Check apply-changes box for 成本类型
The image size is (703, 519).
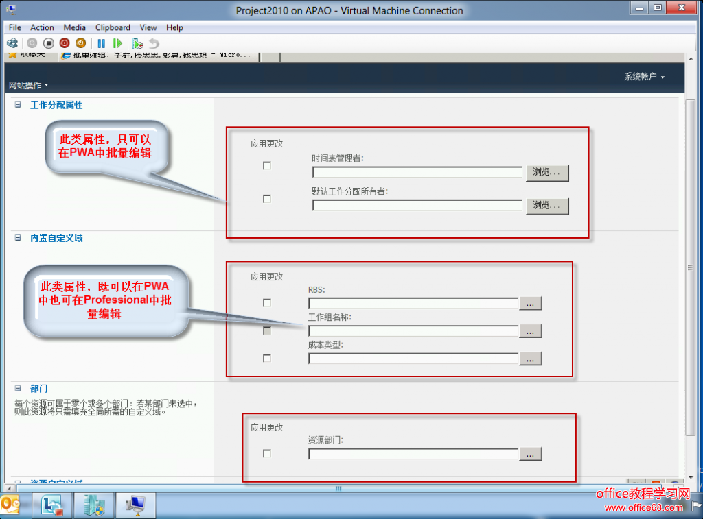[x=267, y=359]
